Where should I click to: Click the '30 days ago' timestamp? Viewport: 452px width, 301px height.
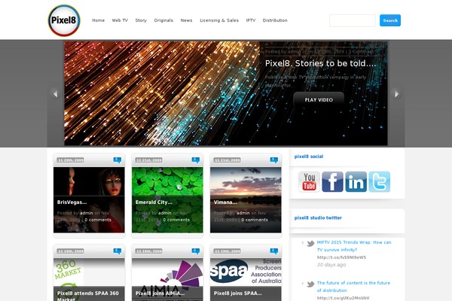(331, 265)
